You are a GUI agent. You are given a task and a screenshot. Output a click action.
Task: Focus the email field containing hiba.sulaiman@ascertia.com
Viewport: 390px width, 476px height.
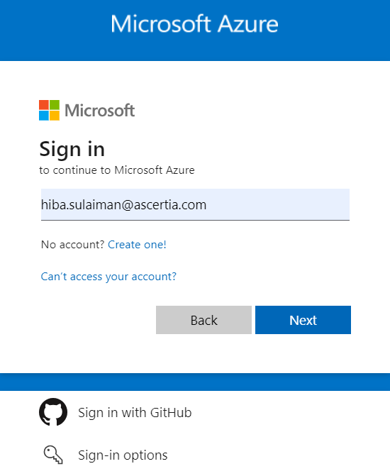[195, 204]
